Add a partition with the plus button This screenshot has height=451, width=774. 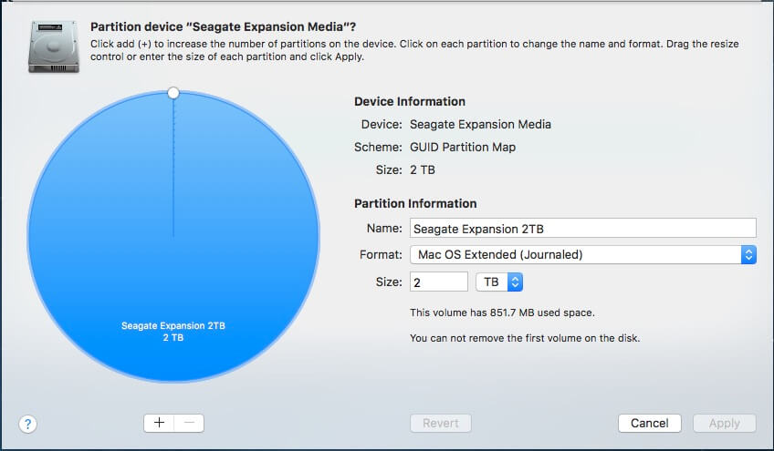[159, 423]
